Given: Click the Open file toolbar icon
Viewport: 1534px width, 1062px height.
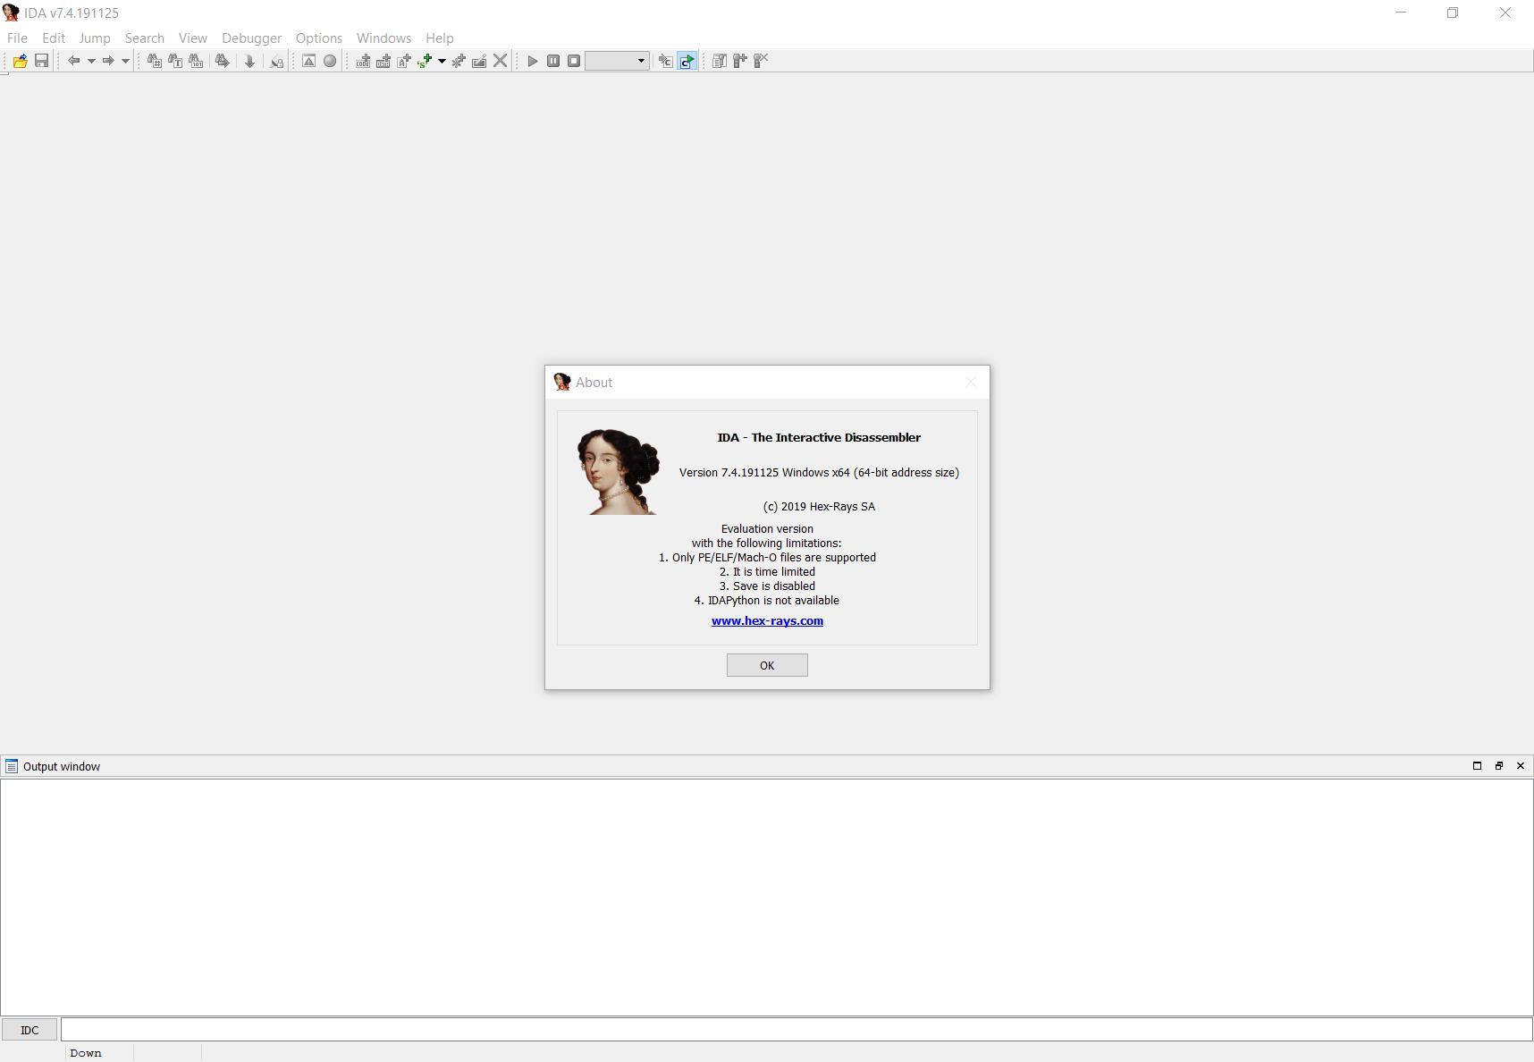Looking at the screenshot, I should (20, 61).
